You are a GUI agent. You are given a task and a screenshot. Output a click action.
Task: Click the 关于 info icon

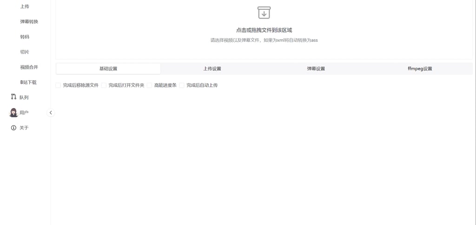13,128
